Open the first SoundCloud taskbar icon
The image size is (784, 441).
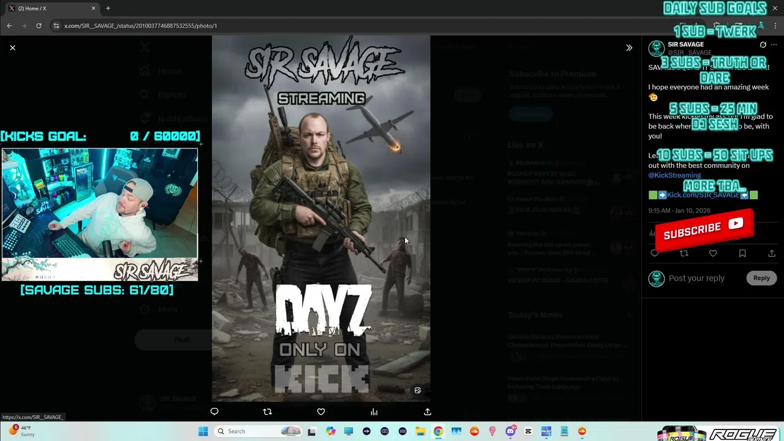[474, 431]
